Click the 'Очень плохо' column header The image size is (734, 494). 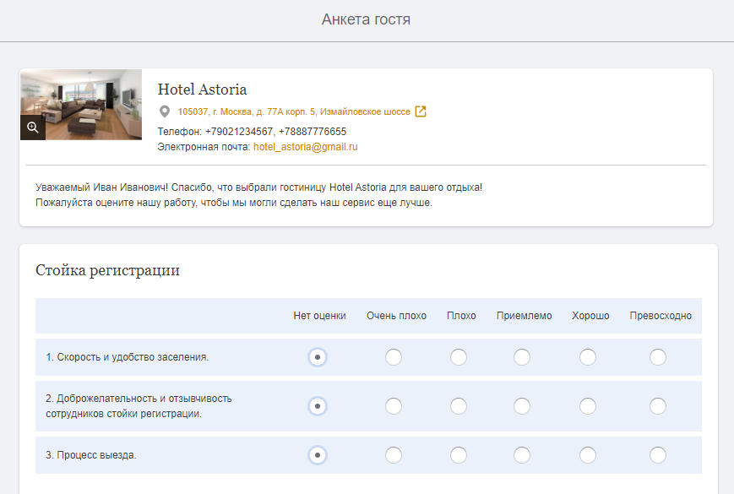point(396,316)
